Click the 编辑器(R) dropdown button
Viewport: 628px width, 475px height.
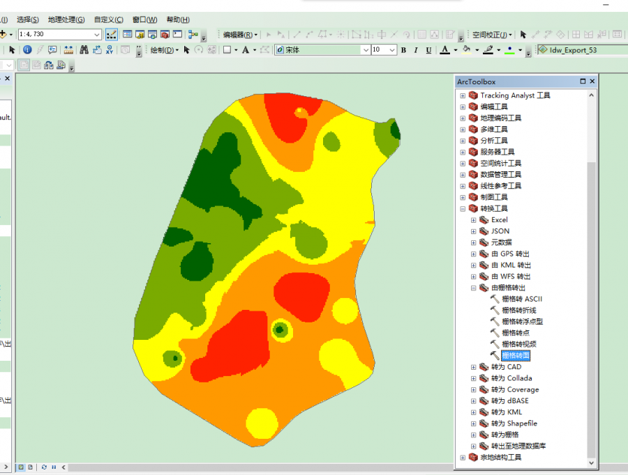[x=239, y=34]
